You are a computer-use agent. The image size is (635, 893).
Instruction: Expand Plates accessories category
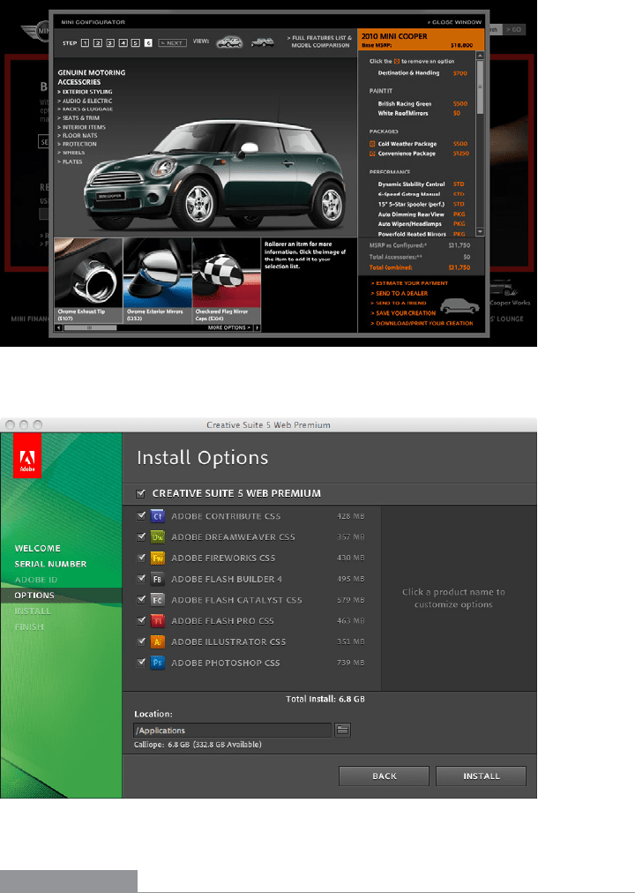coord(70,161)
